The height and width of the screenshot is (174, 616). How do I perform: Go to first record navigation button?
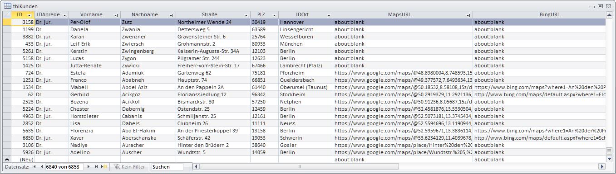[x=34, y=167]
